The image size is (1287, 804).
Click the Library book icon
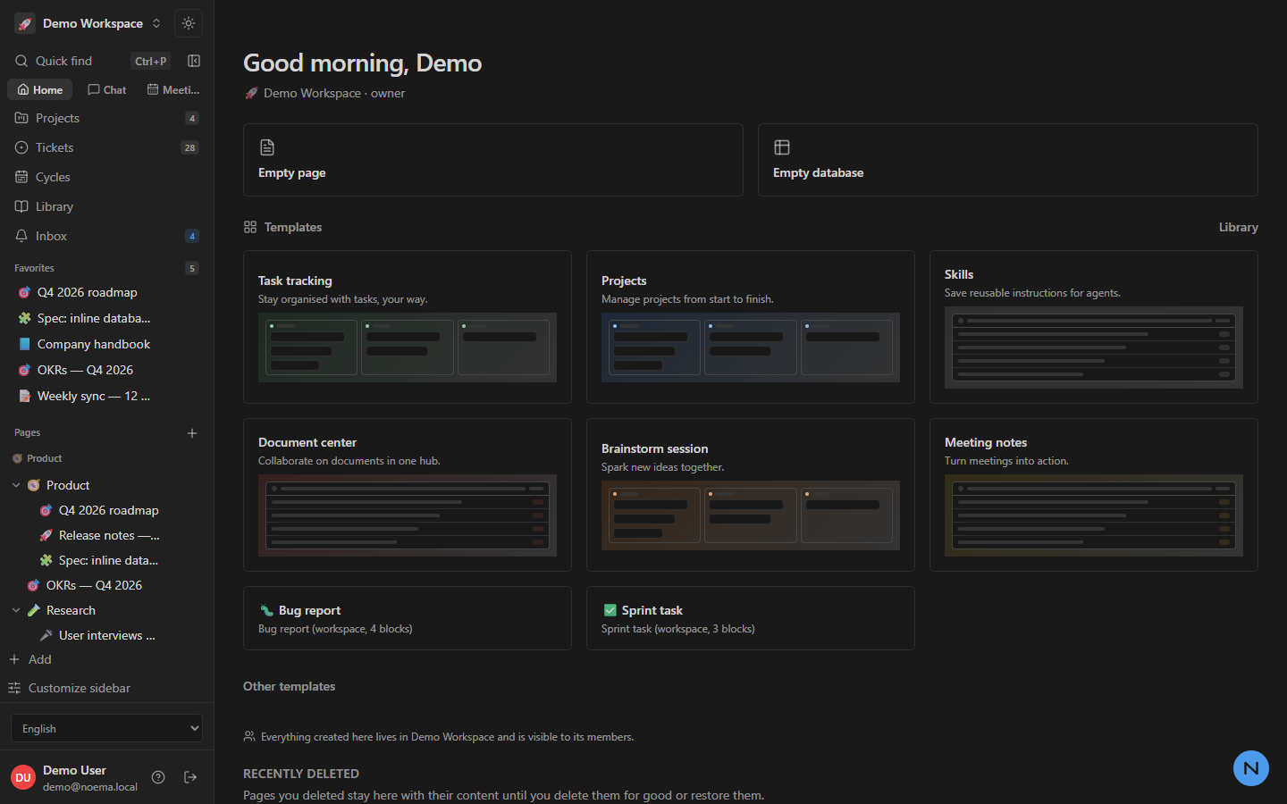pyautogui.click(x=21, y=206)
